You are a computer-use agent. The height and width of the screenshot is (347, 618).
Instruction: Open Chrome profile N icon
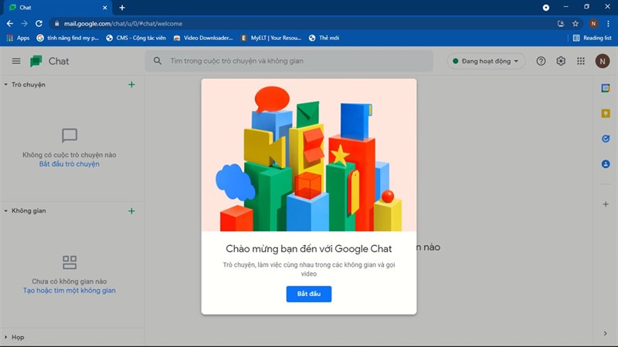click(593, 24)
